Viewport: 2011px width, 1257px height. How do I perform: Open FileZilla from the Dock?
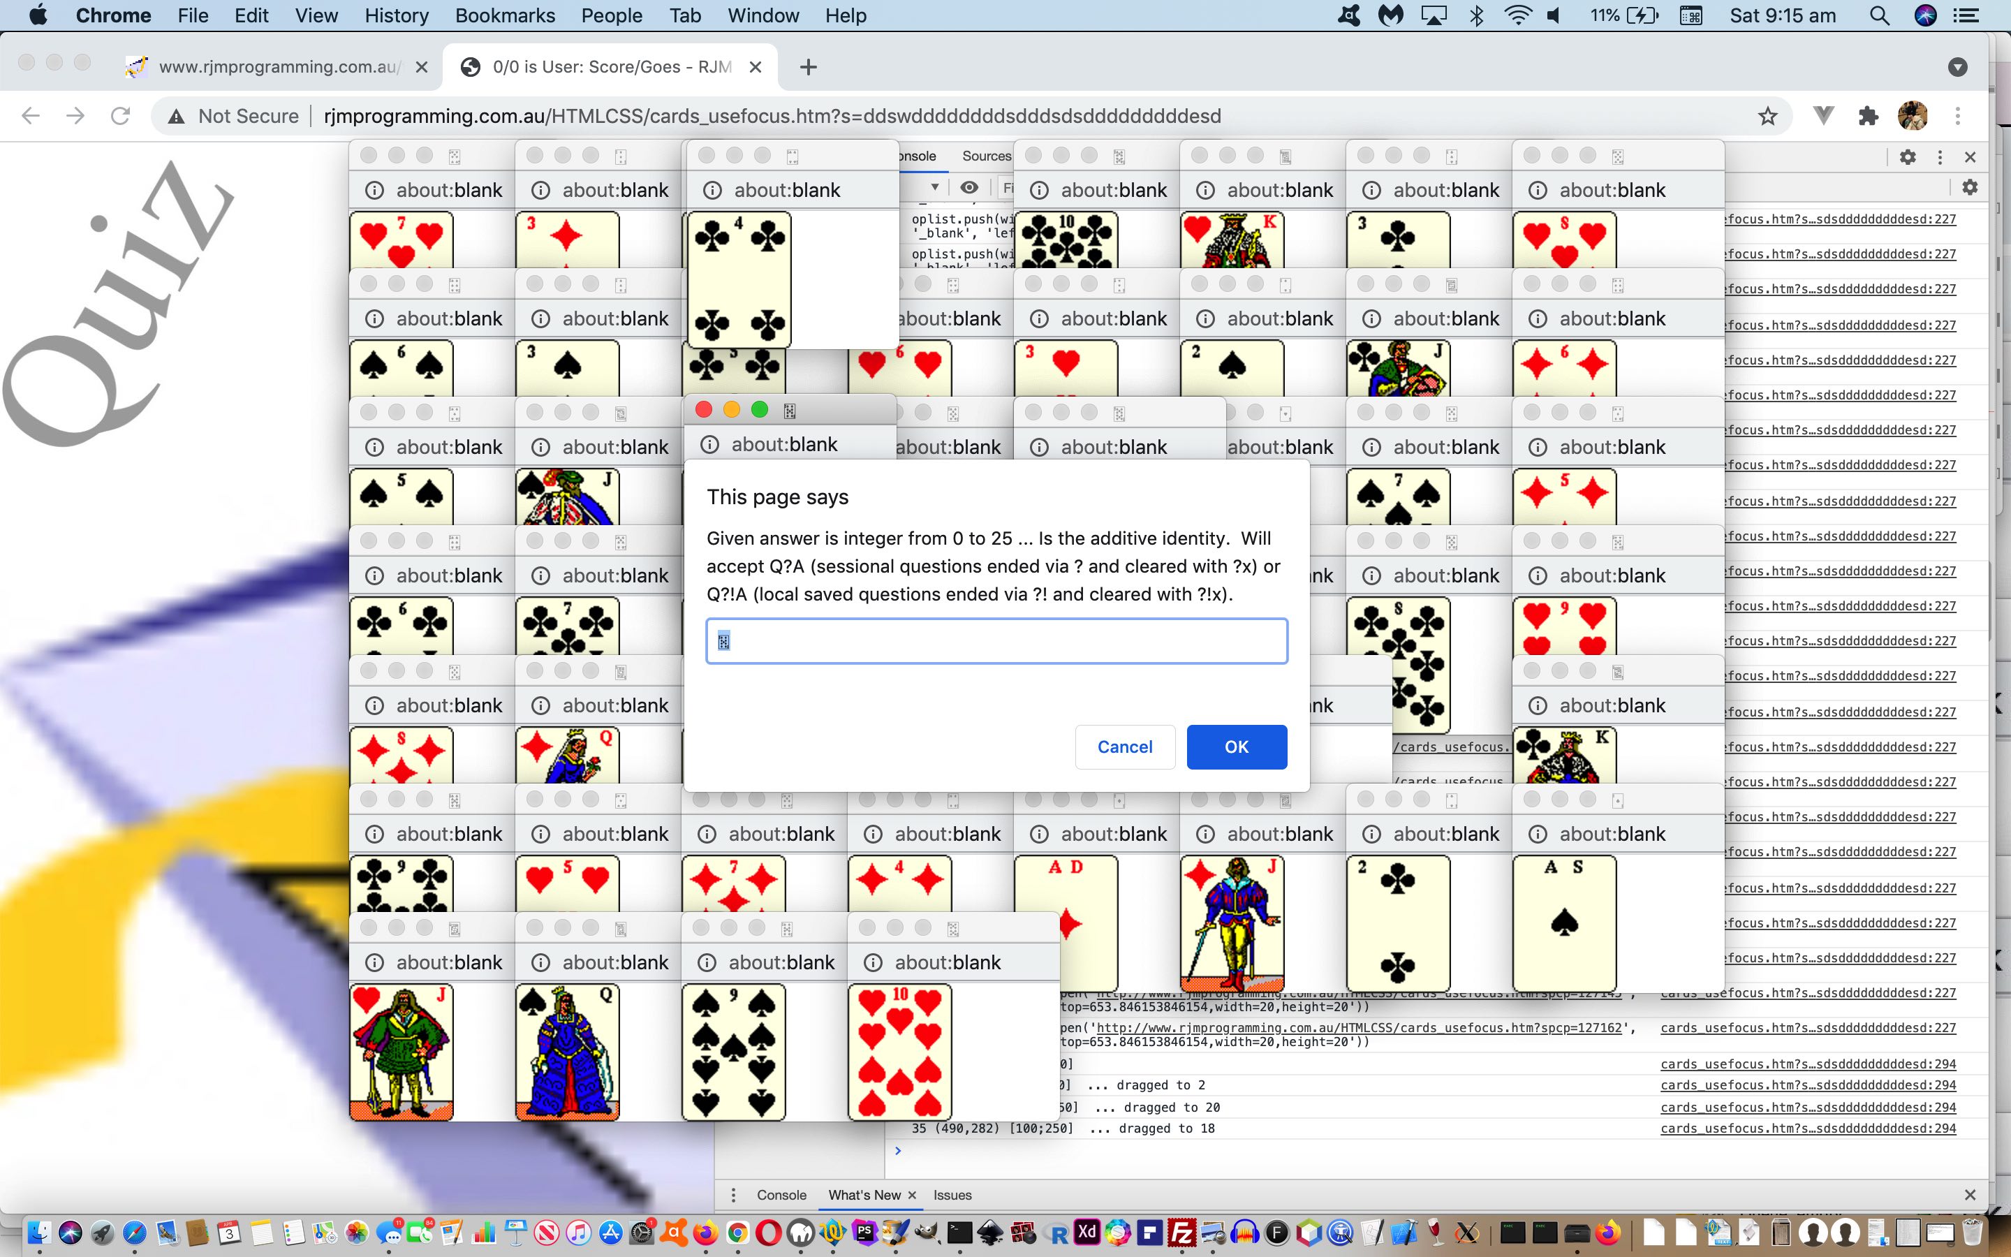[x=1181, y=1233]
